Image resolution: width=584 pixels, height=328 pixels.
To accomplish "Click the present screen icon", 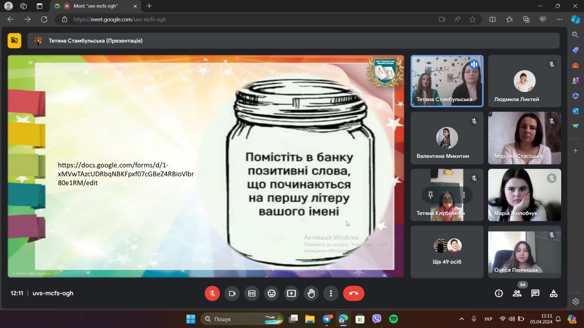I will [x=292, y=293].
